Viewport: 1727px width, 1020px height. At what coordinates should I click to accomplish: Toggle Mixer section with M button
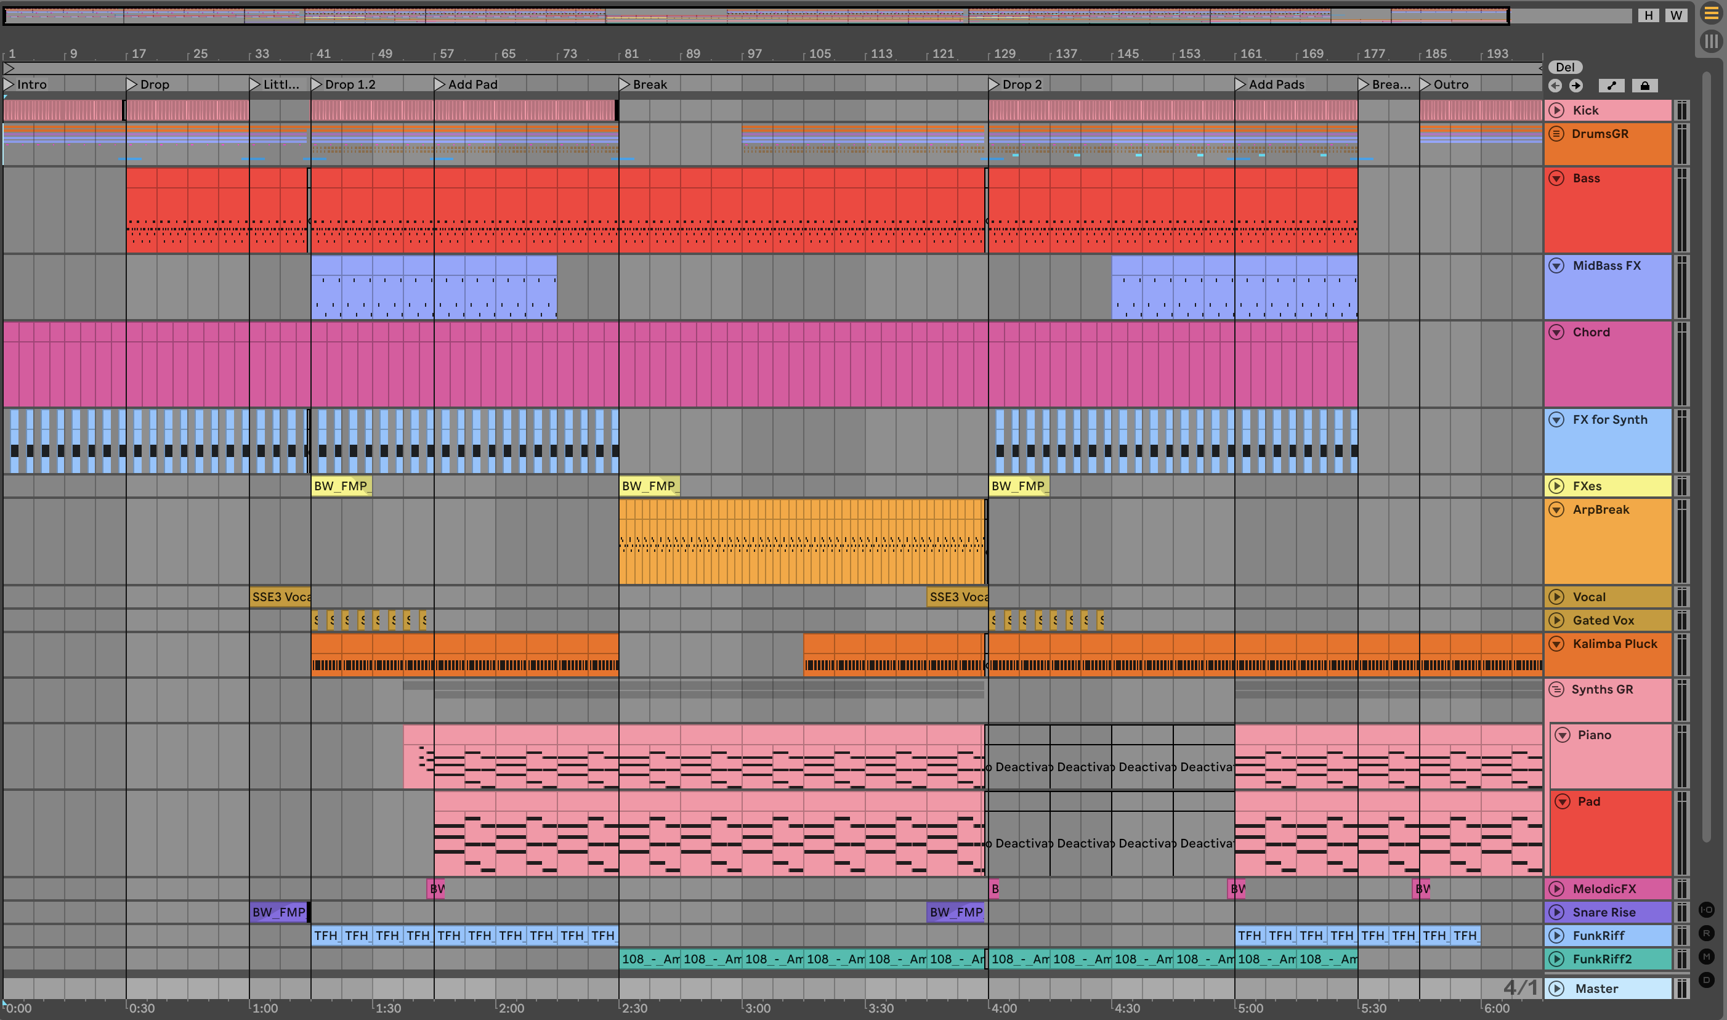1707,957
